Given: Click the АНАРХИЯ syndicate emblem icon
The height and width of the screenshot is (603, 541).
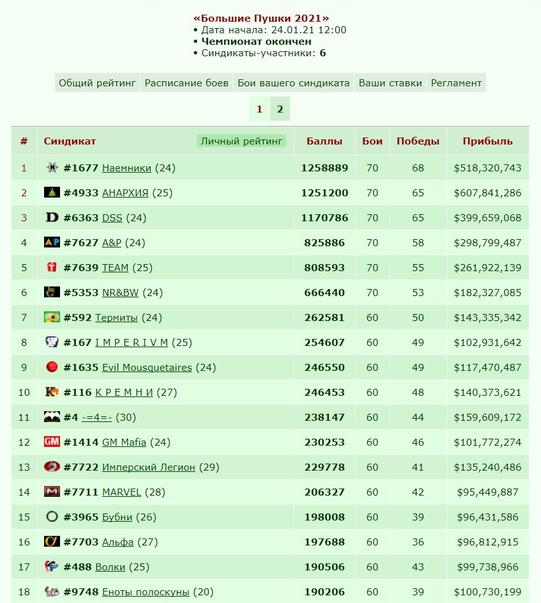Looking at the screenshot, I should click(x=52, y=192).
